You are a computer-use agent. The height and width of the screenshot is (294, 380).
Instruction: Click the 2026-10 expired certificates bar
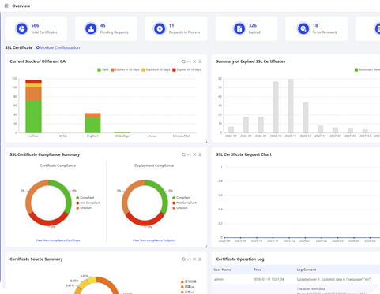pyautogui.click(x=276, y=107)
